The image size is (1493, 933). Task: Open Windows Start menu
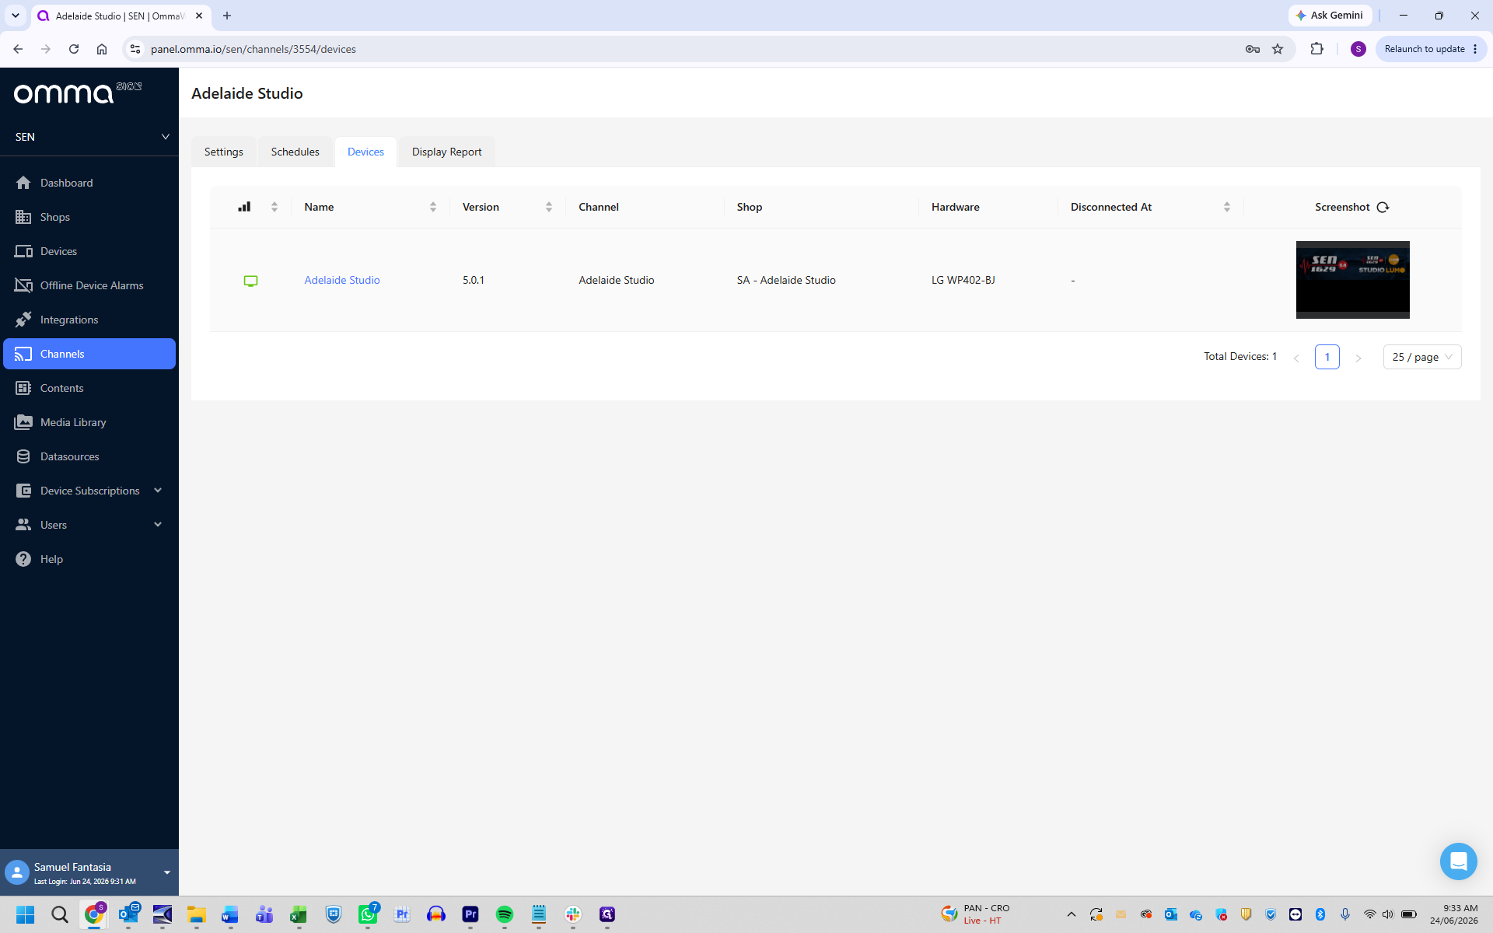coord(26,914)
